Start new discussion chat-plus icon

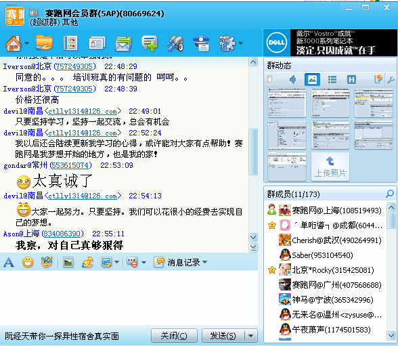point(150,43)
